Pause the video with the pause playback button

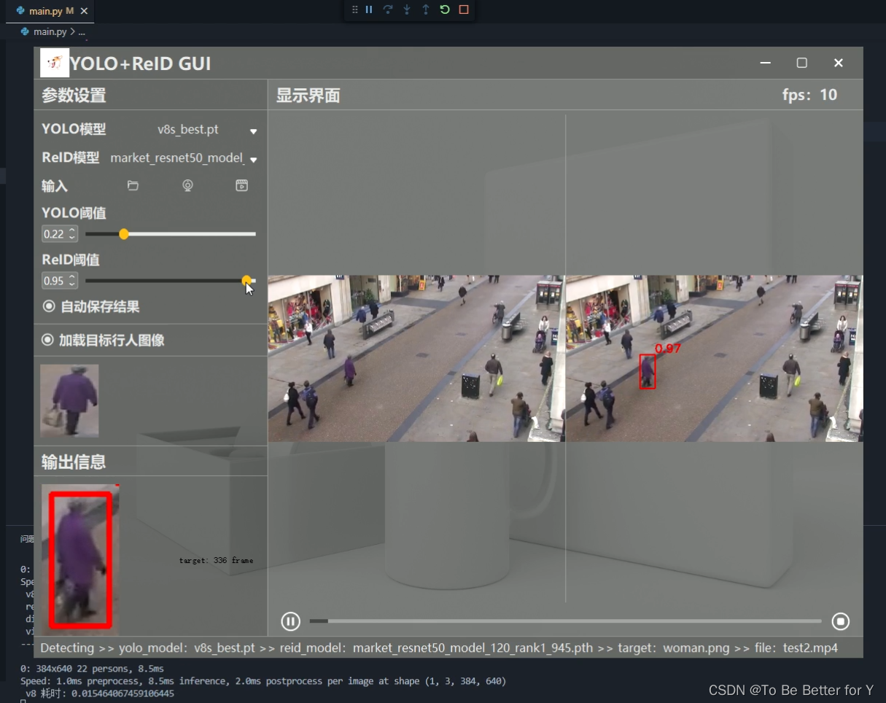[290, 621]
